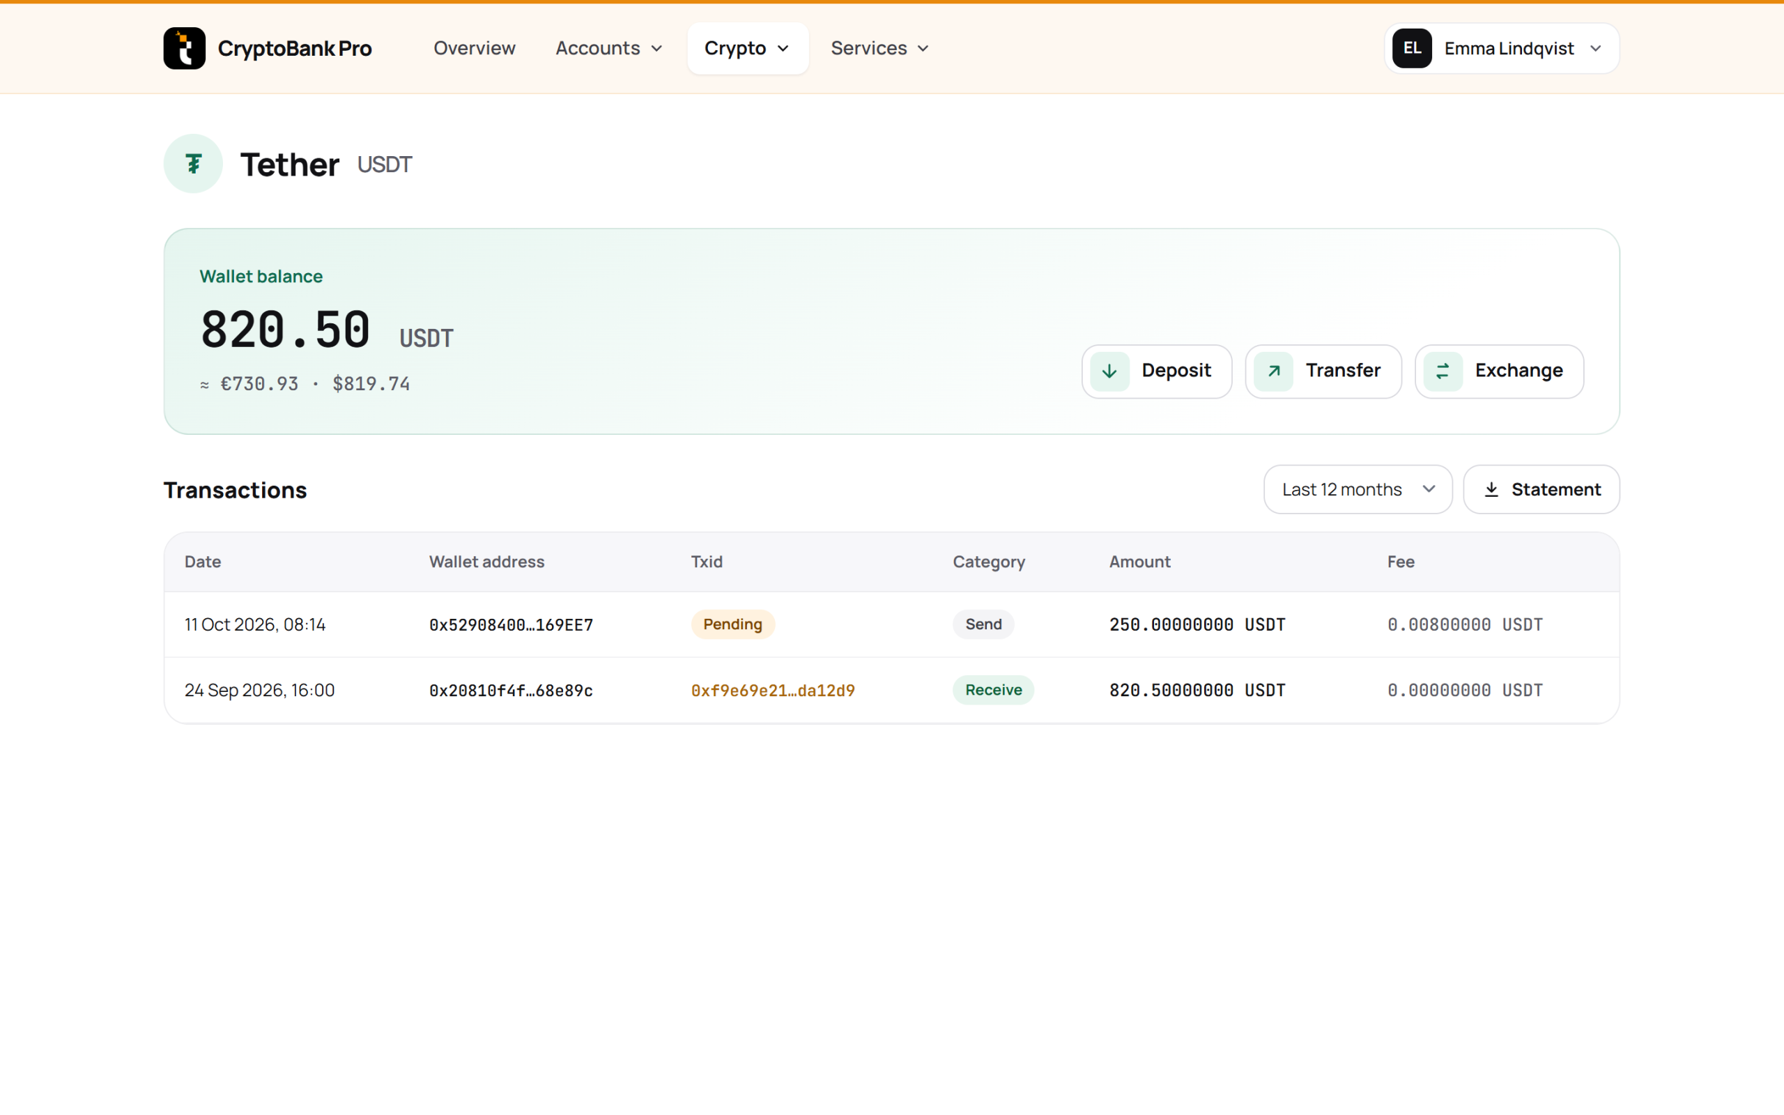The width and height of the screenshot is (1784, 1115).
Task: Click the Tether coin icon
Action: (x=193, y=164)
